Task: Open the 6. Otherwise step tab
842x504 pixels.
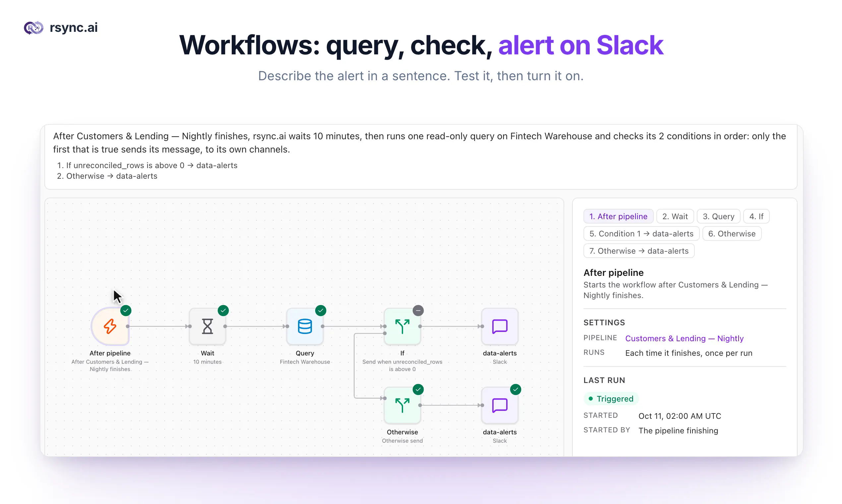Action: (x=732, y=234)
